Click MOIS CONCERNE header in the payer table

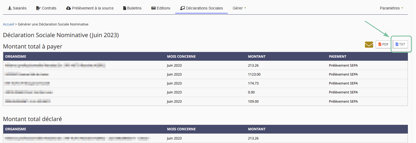181,57
